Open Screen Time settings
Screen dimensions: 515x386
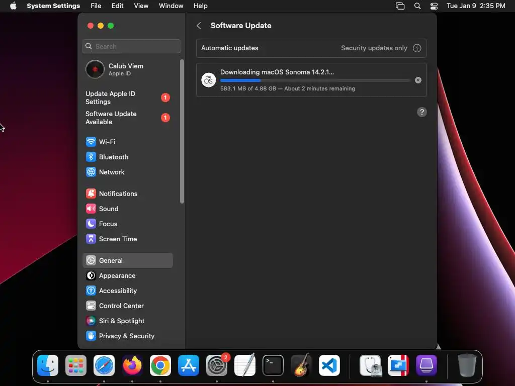[x=127, y=239]
